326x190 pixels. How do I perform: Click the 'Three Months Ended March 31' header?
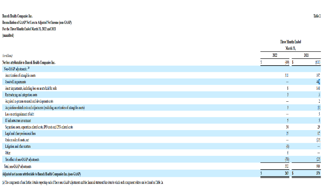click(x=290, y=44)
